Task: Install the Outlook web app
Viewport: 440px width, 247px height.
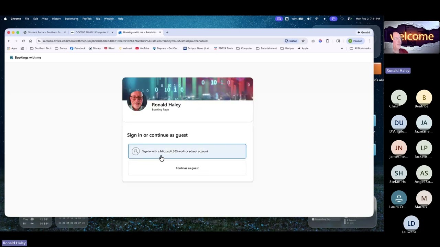Action: tap(291, 41)
